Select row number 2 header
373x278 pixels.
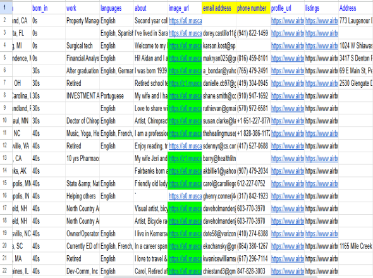(x=6, y=20)
